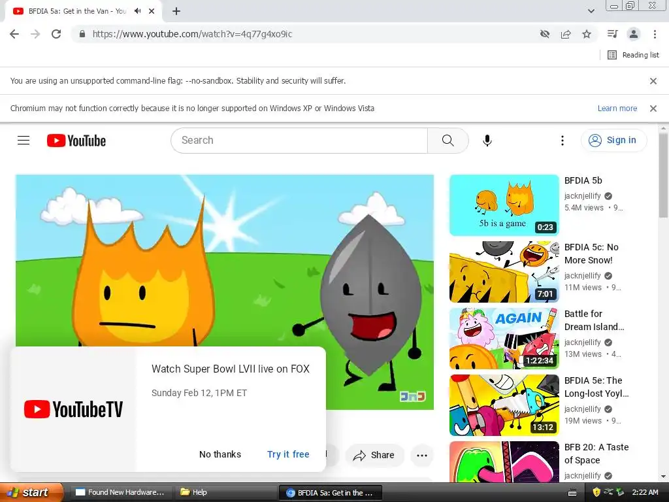Mute audio via tab speaker icon
The height and width of the screenshot is (502, 669).
coord(137,11)
